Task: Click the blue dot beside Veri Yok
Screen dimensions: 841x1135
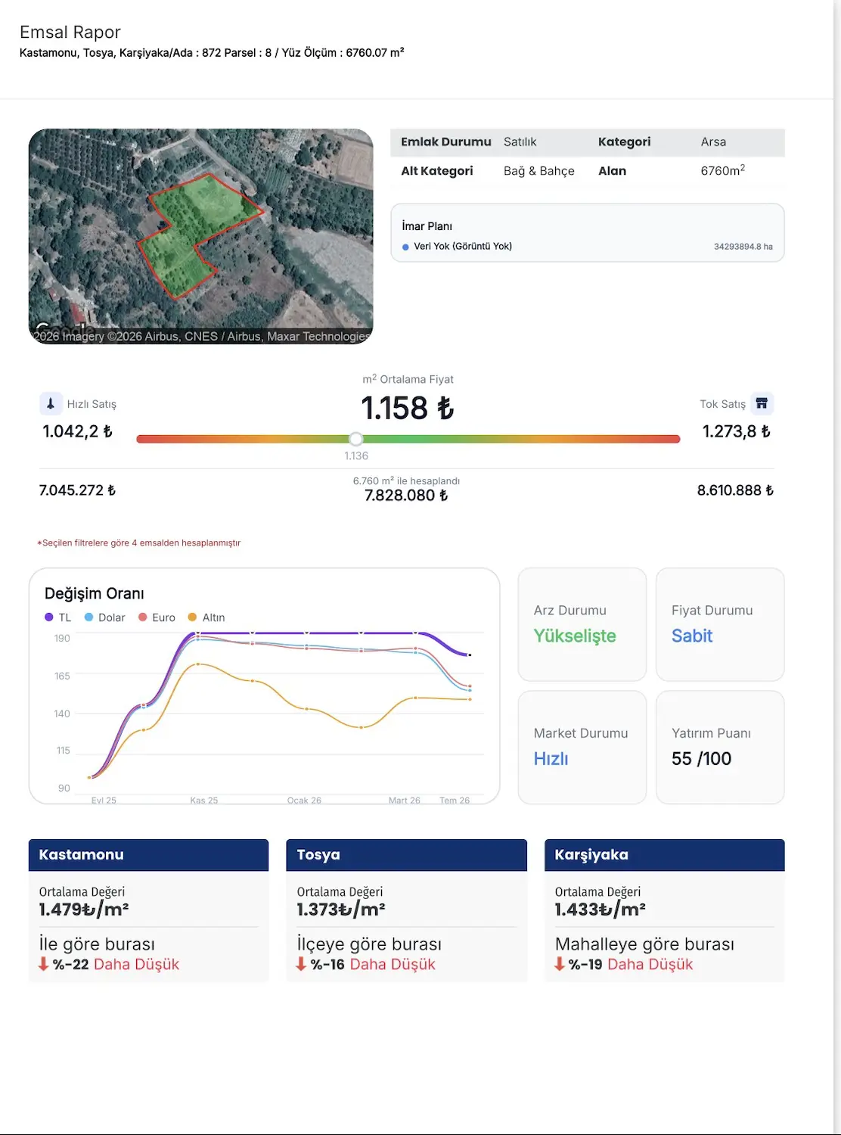Action: [405, 247]
